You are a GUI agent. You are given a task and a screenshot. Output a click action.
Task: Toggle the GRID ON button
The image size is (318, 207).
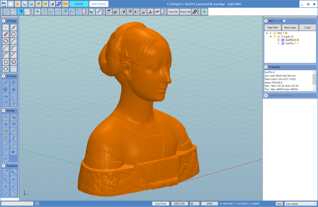point(179,204)
